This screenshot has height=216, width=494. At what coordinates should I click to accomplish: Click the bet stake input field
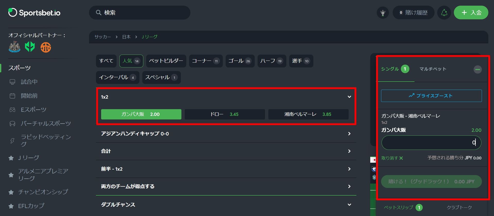pos(431,143)
